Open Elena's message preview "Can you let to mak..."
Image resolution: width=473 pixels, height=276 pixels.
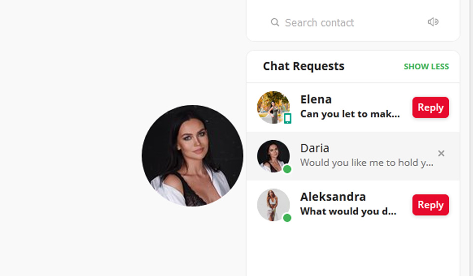pos(350,114)
